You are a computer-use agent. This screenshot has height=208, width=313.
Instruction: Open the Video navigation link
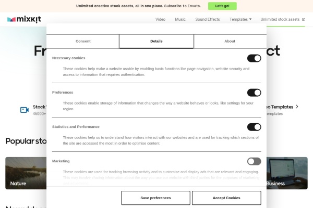160,19
